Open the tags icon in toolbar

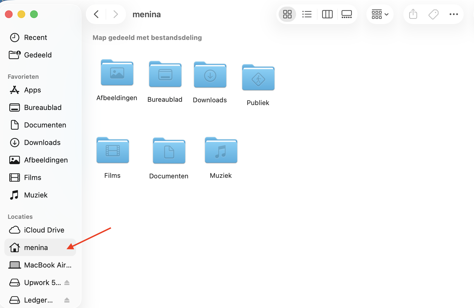click(433, 14)
